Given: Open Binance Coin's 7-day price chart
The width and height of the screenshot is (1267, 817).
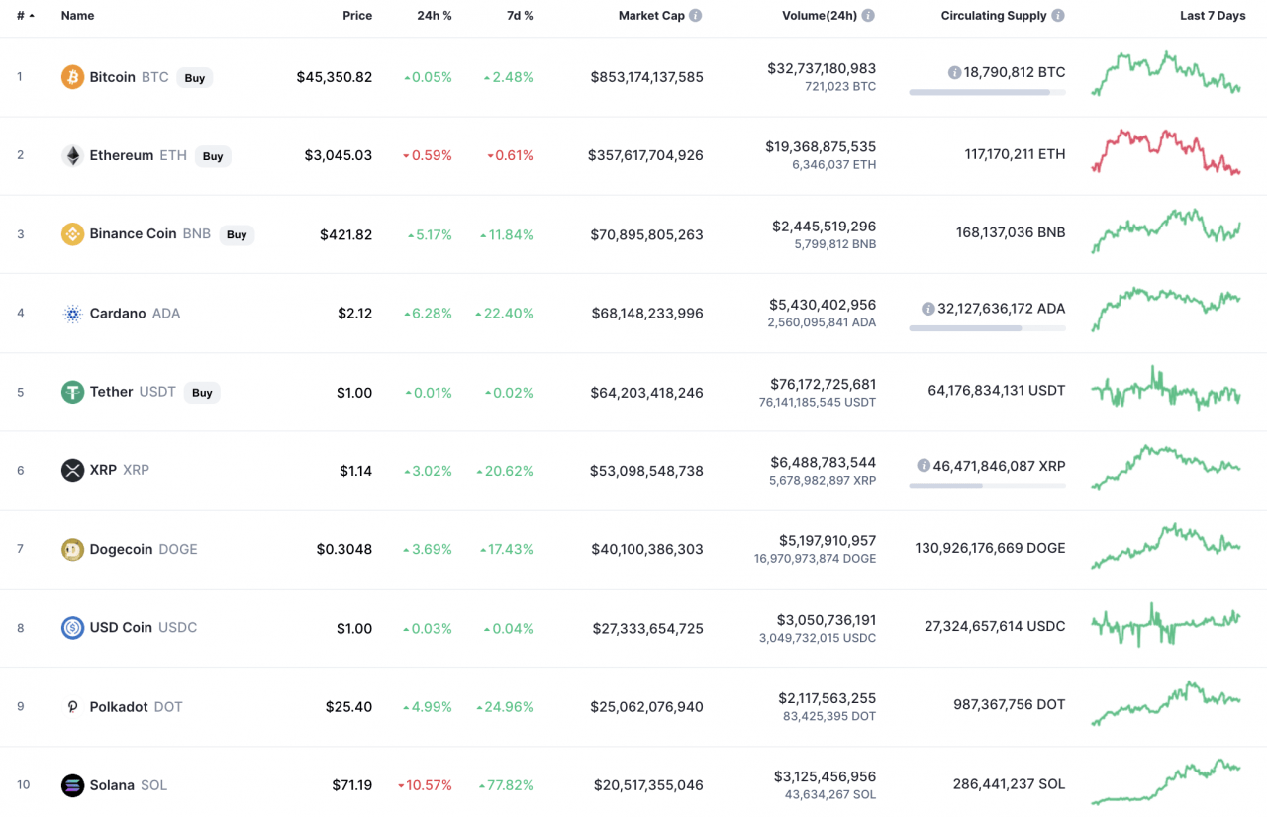Looking at the screenshot, I should tap(1166, 230).
